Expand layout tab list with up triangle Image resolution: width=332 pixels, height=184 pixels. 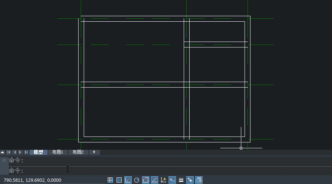click(x=3, y=152)
